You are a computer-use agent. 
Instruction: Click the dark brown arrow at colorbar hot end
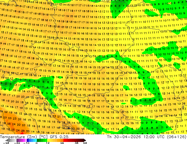(x=85, y=140)
